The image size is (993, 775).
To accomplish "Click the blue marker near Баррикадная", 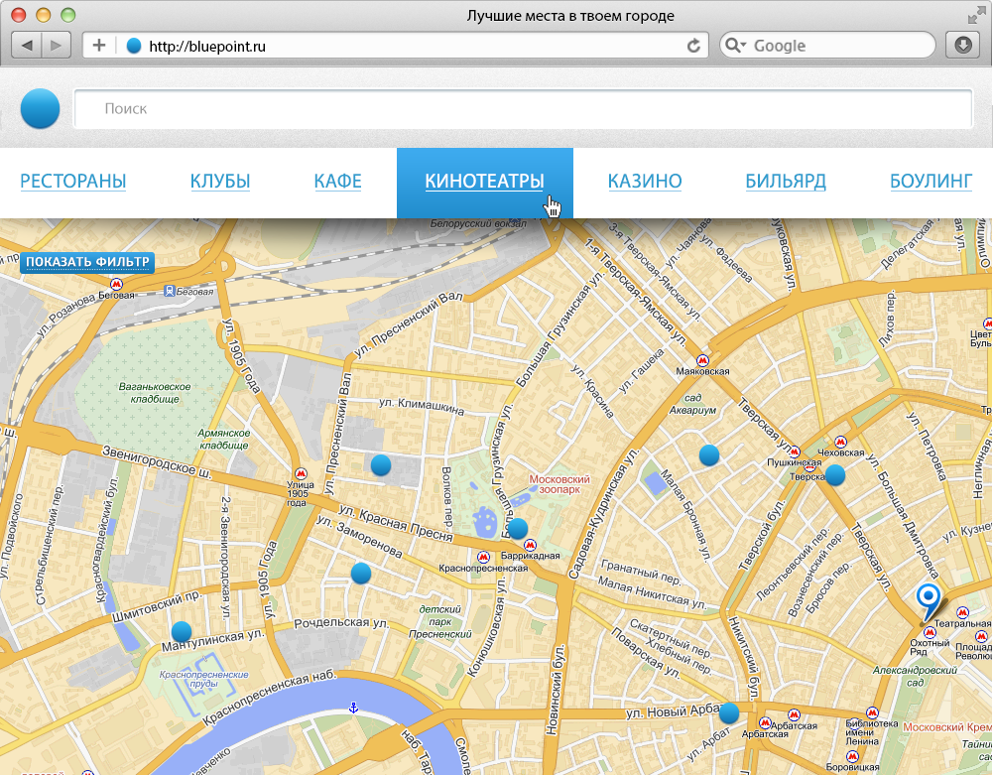I will (517, 529).
